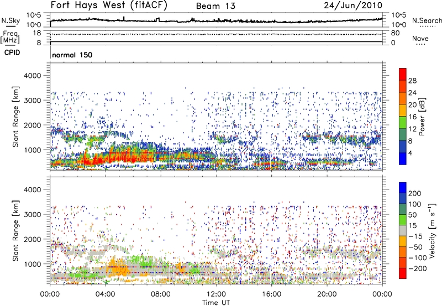Click the '20:00' time axis tick label

point(327,294)
